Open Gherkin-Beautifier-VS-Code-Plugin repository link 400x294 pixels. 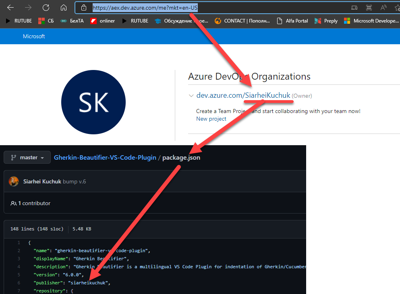coord(105,157)
